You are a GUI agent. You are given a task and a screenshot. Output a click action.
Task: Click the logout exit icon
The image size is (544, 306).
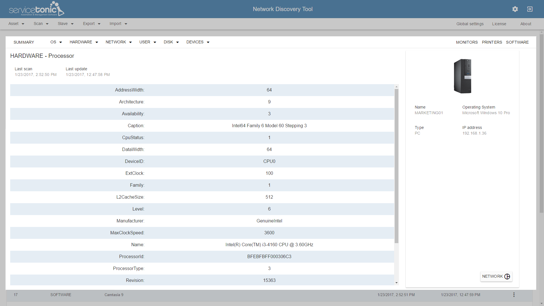(530, 9)
